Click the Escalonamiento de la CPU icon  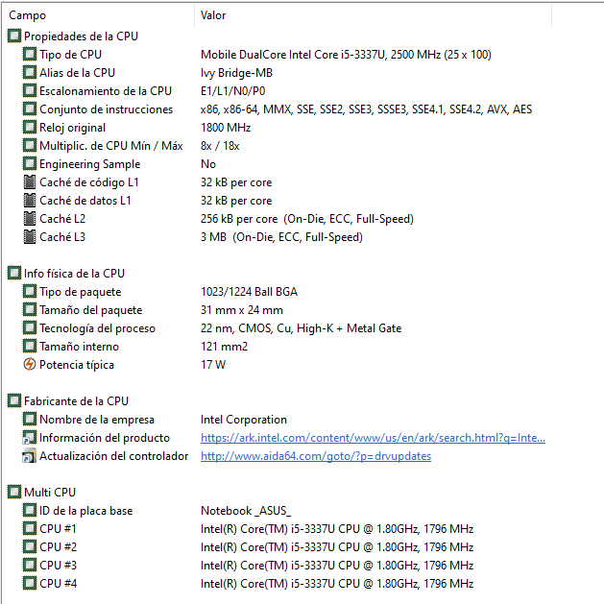pyautogui.click(x=30, y=91)
